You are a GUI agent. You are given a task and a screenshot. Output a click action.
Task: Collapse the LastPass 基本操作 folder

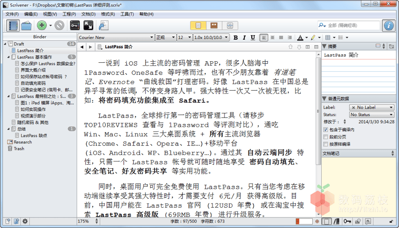click(8, 57)
